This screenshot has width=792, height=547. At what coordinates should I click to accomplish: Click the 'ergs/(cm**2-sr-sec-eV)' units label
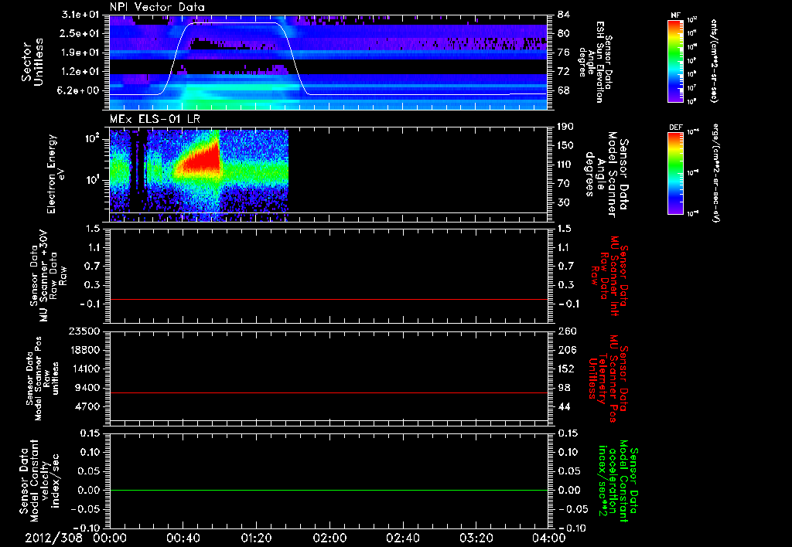tap(715, 173)
